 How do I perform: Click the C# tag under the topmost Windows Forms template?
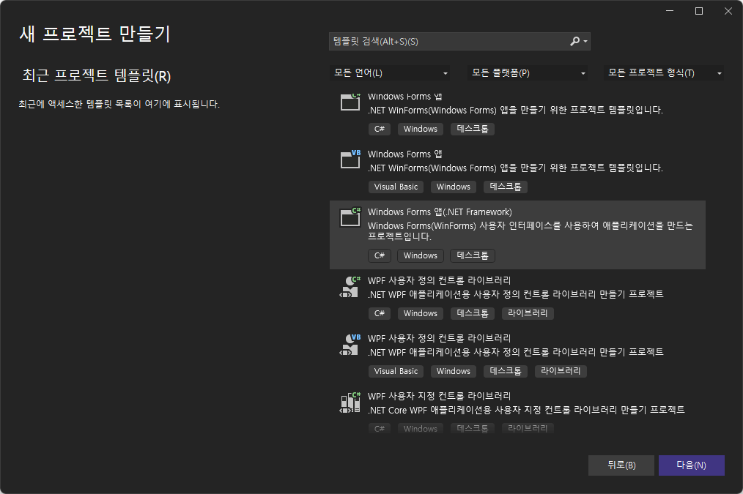(x=380, y=129)
